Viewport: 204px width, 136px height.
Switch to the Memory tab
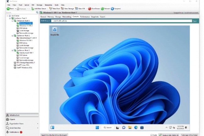point(51,17)
